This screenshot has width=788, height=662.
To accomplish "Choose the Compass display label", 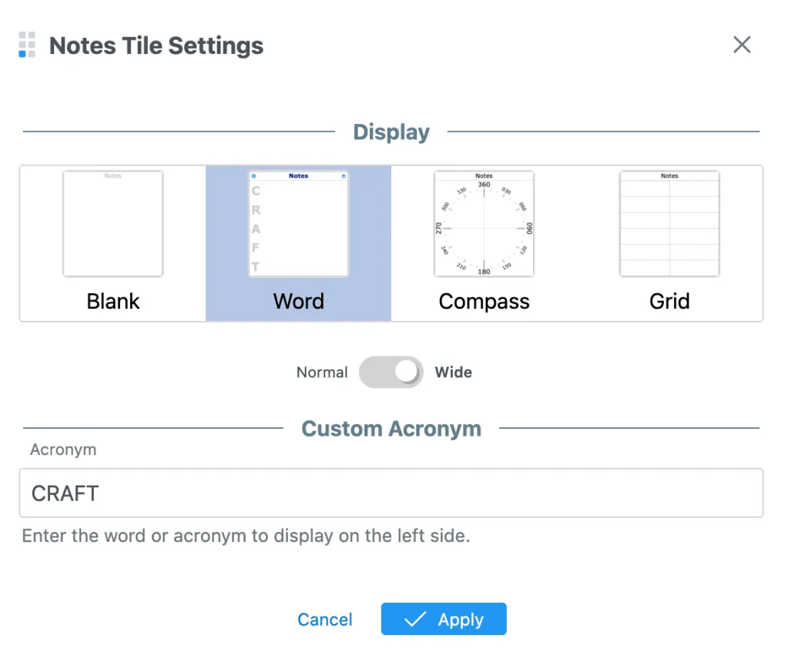I will coord(484,301).
